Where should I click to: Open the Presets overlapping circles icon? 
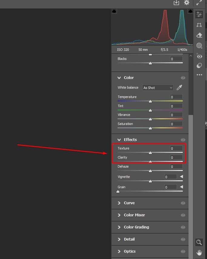point(199,66)
